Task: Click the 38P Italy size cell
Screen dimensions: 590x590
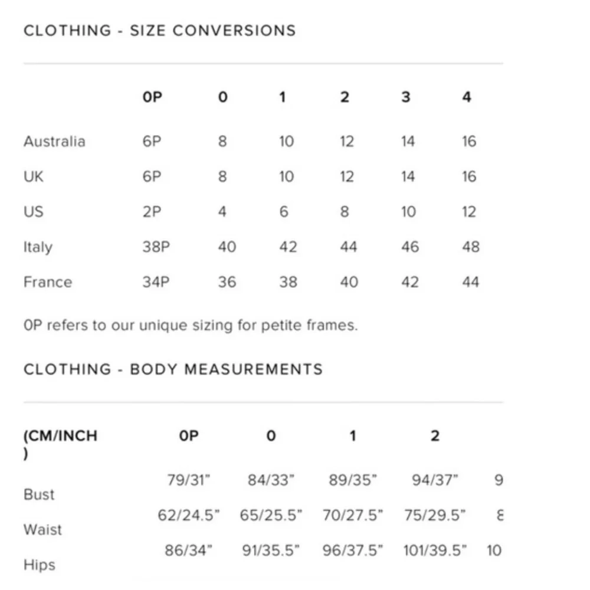Action: click(x=156, y=247)
